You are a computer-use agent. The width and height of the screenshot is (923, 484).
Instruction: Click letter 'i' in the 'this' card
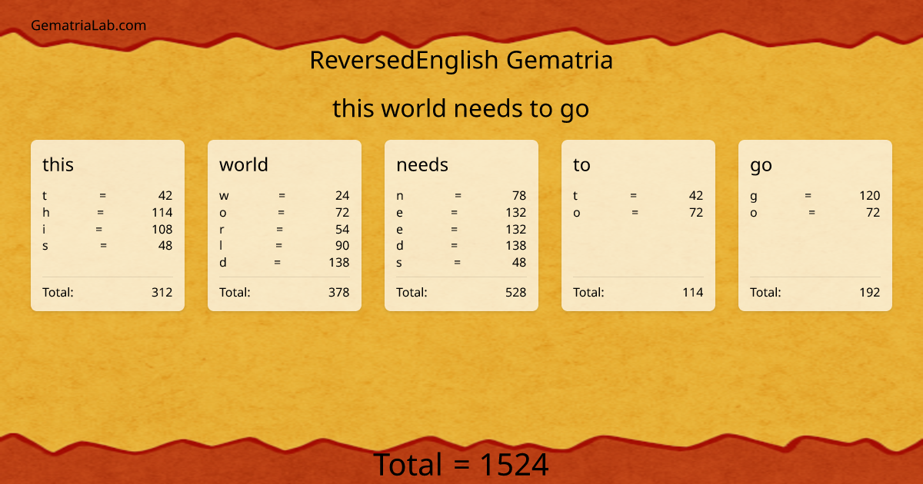click(44, 229)
